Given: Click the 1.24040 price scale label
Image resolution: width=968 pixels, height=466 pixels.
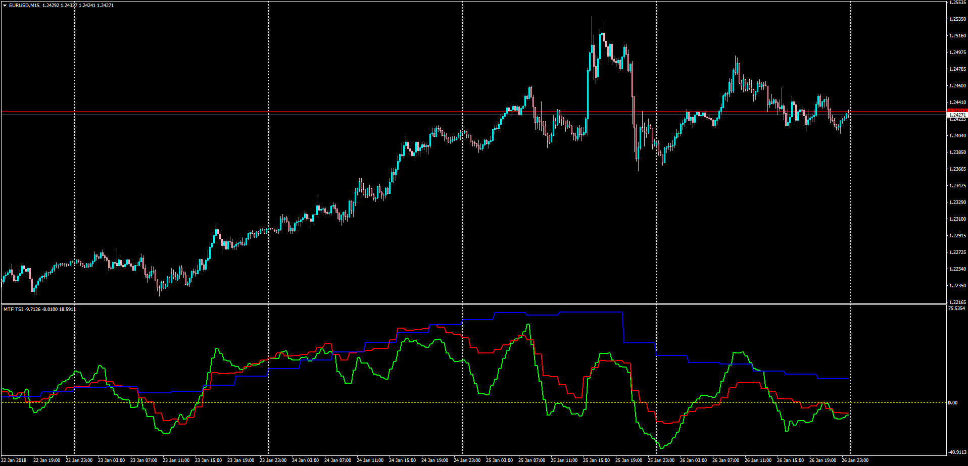Looking at the screenshot, I should 958,136.
